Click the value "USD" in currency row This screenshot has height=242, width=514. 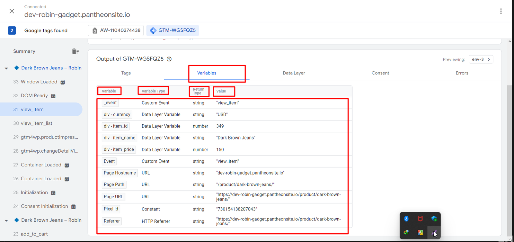(x=222, y=114)
